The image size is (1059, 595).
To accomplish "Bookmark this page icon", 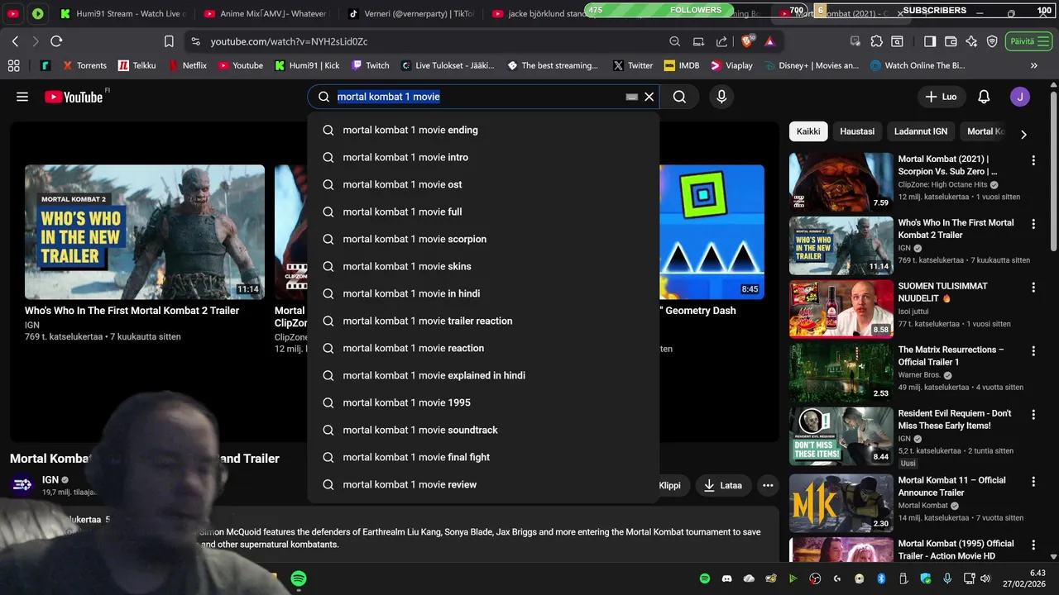I will [x=169, y=41].
